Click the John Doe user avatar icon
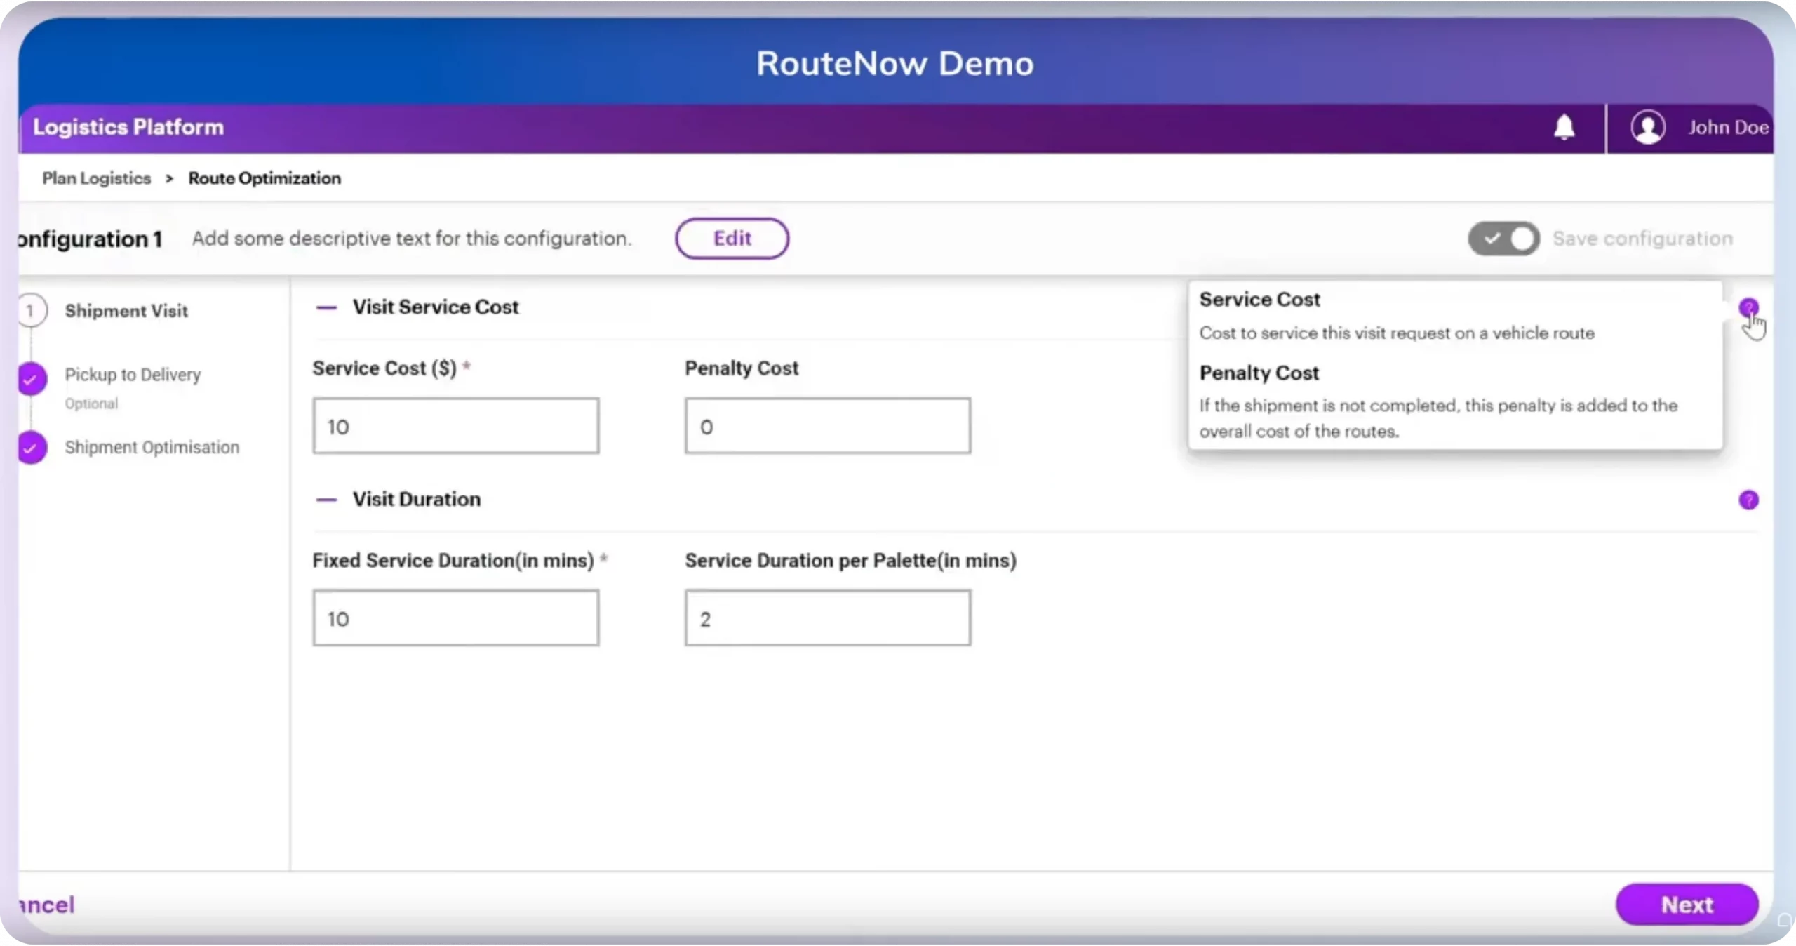This screenshot has width=1796, height=946. point(1647,128)
